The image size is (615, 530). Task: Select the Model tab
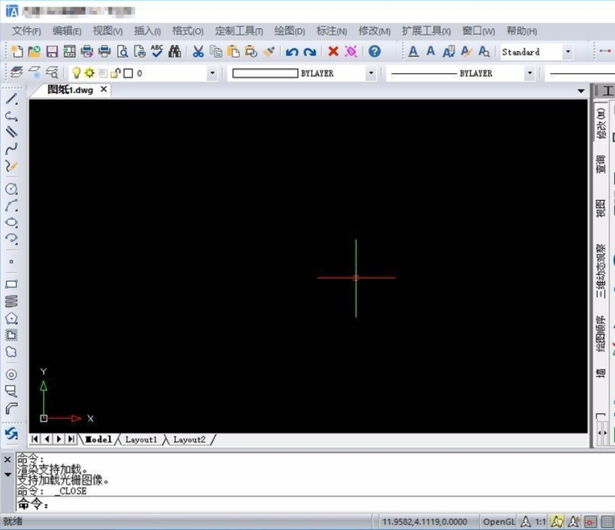click(99, 440)
